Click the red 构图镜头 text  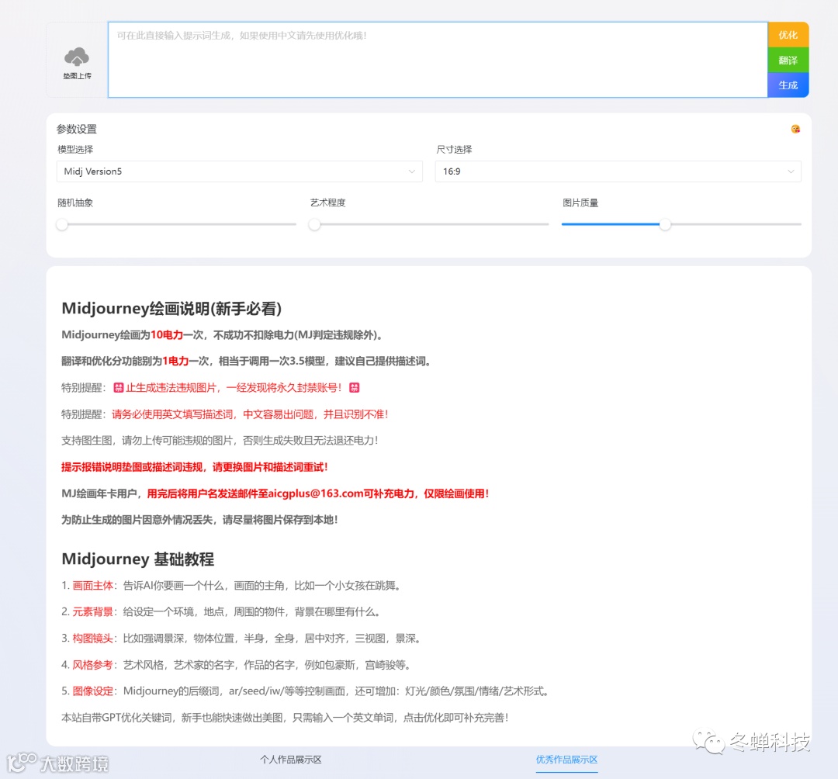93,639
